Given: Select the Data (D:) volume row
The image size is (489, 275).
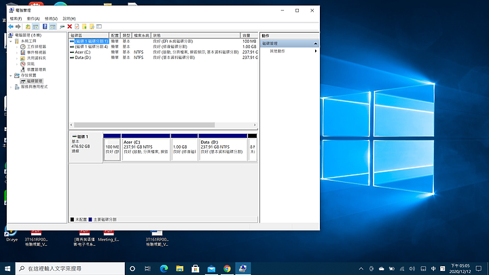Looking at the screenshot, I should (x=164, y=58).
